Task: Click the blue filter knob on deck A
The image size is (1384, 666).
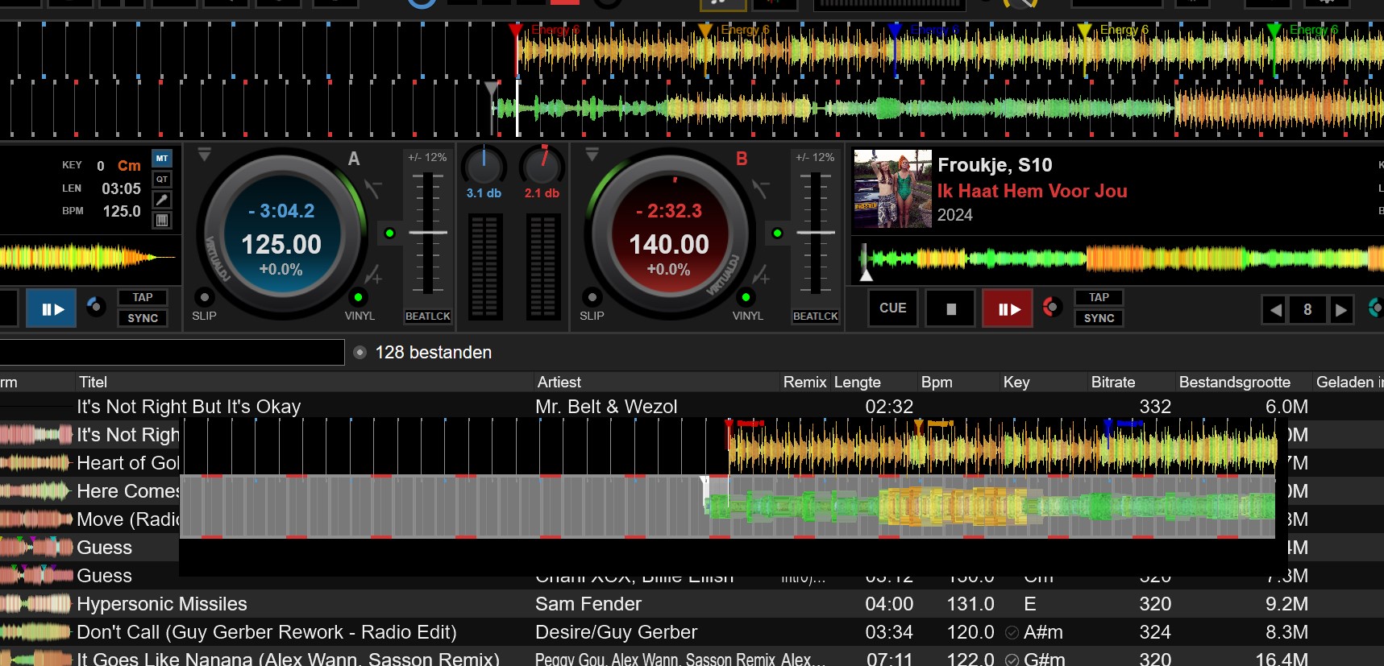Action: pyautogui.click(x=96, y=307)
